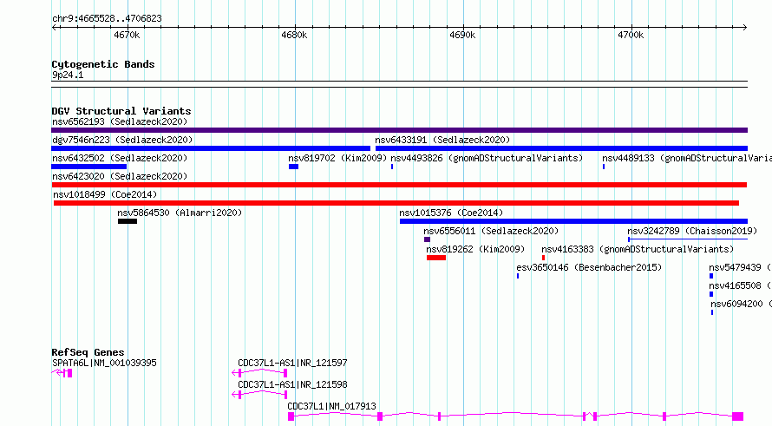Click the nsv6432502 (Sedlazeck2020) label
Image resolution: width=772 pixels, height=426 pixels.
[x=120, y=158]
